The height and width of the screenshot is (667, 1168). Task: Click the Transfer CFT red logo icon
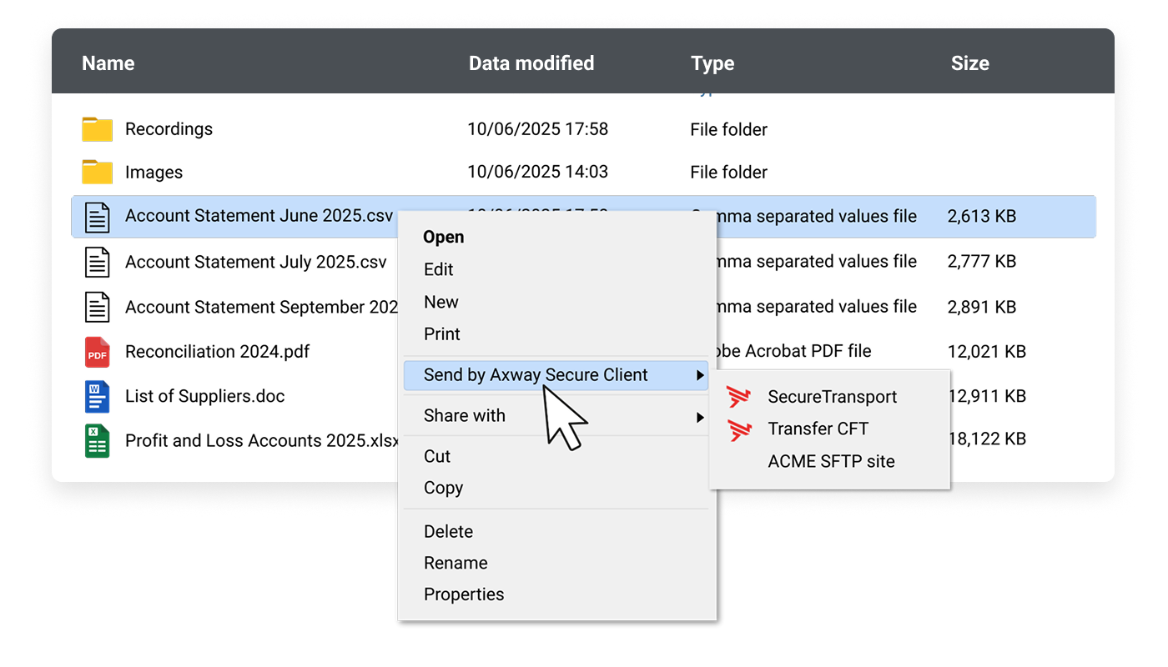tap(739, 429)
